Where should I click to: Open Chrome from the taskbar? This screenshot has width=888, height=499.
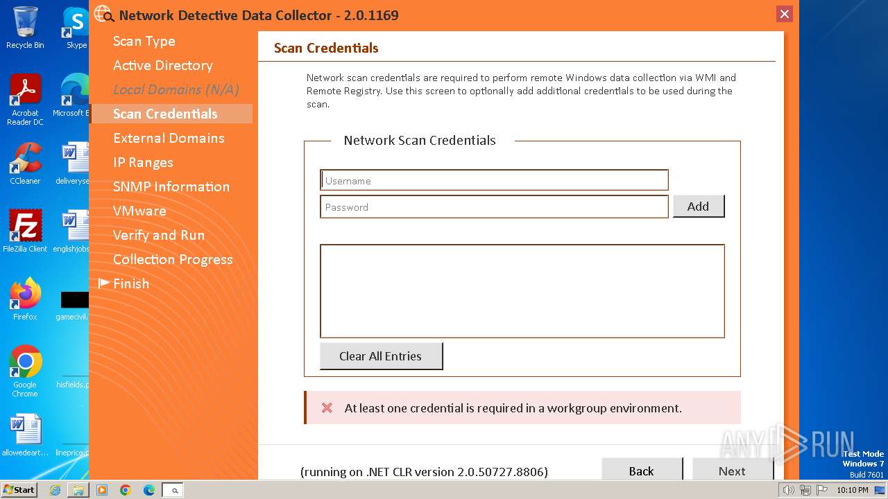point(126,490)
